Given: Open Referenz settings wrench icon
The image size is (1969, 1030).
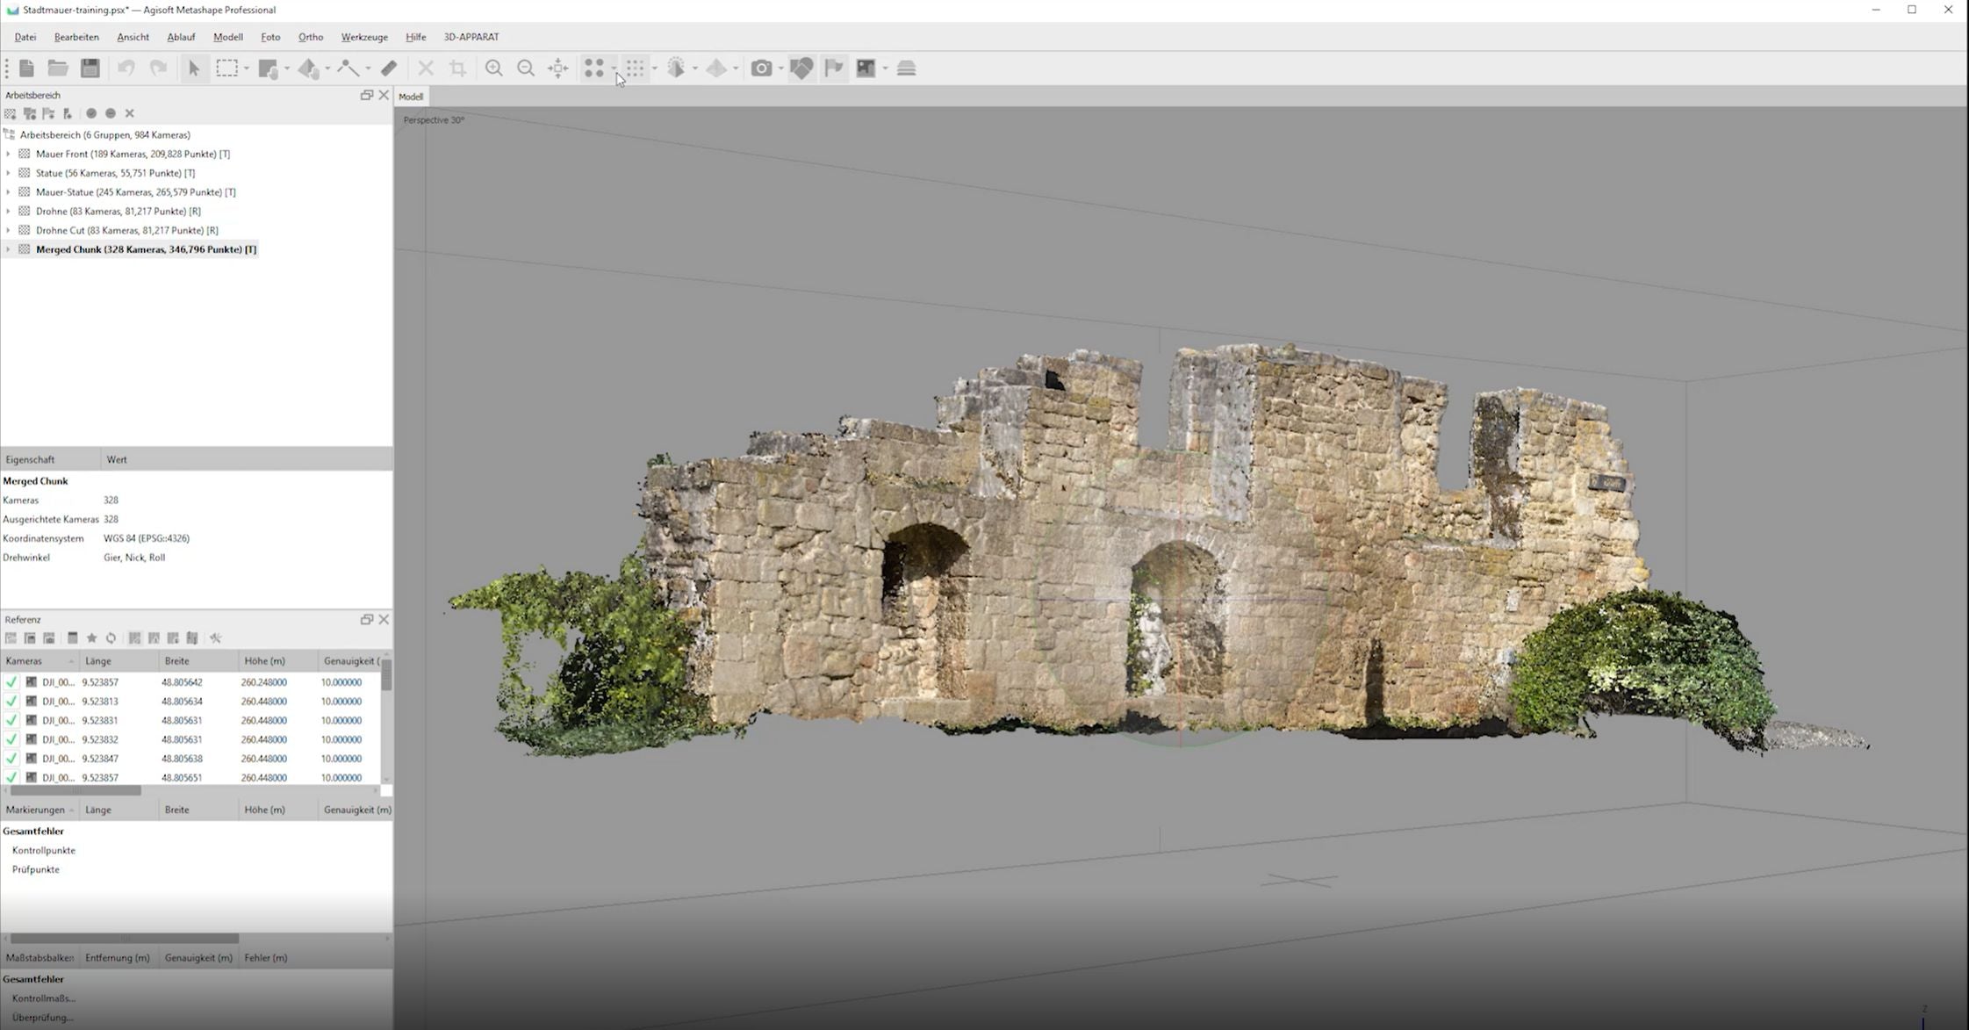Looking at the screenshot, I should click(x=215, y=638).
